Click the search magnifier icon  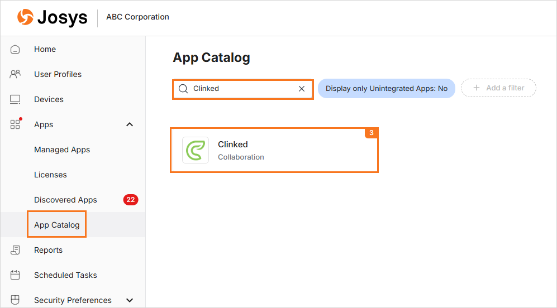coord(183,89)
